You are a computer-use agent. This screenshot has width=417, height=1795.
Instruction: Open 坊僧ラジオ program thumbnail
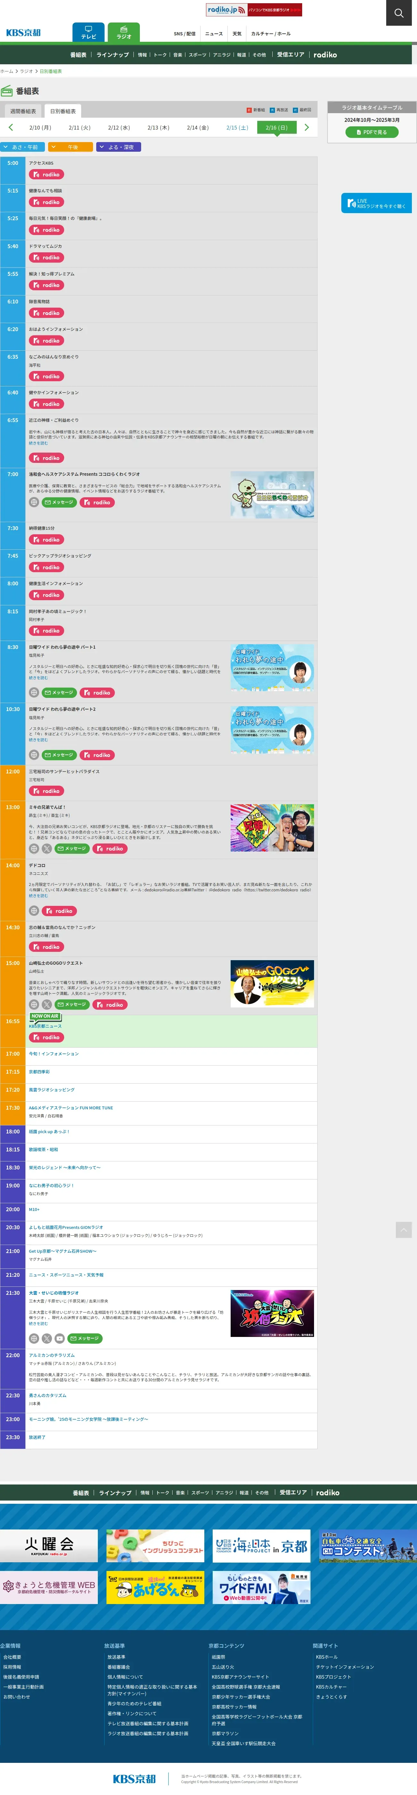[272, 1313]
